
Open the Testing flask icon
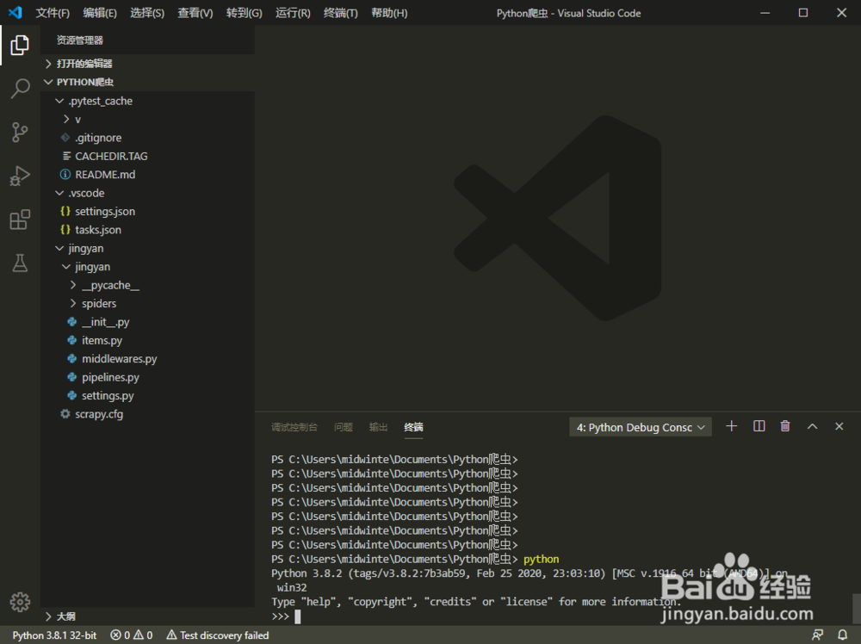[x=20, y=263]
